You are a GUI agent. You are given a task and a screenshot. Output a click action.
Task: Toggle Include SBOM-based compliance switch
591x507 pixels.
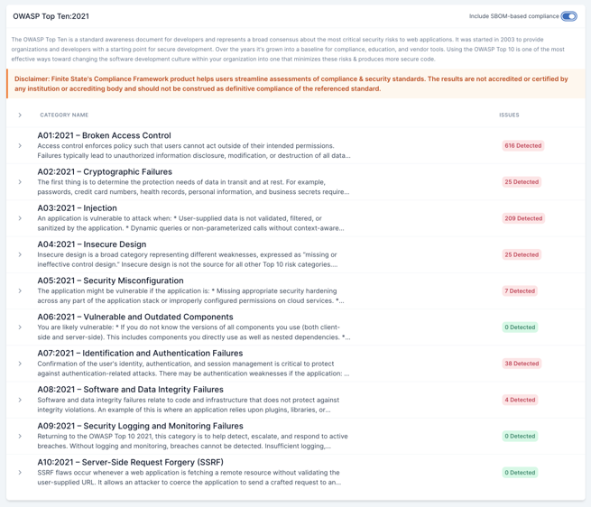pyautogui.click(x=568, y=16)
